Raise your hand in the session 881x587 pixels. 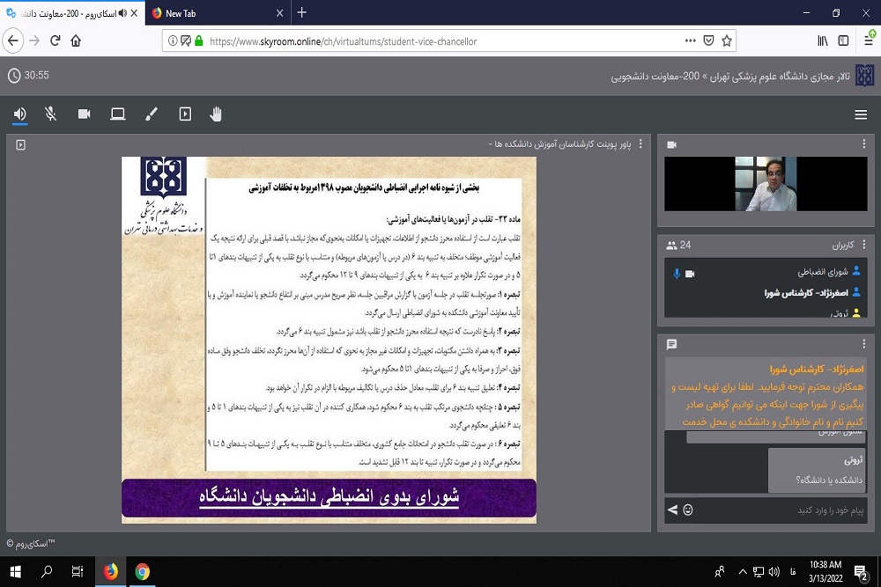click(216, 114)
